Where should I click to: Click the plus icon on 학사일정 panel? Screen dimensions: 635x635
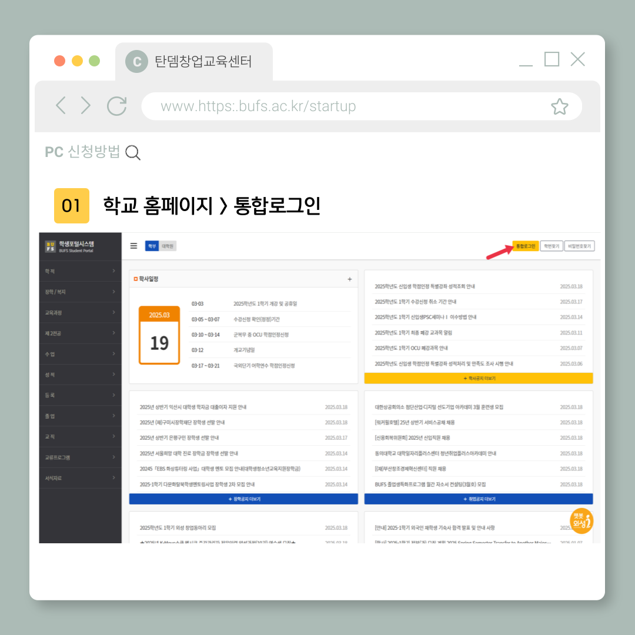[x=349, y=279]
